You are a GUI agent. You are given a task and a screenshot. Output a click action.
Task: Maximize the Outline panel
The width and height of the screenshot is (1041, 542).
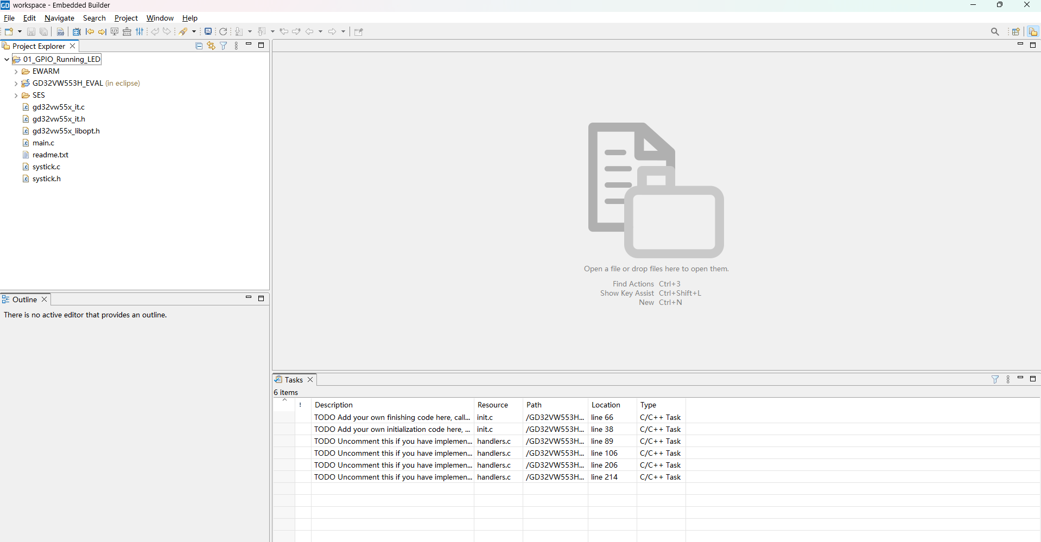[261, 298]
